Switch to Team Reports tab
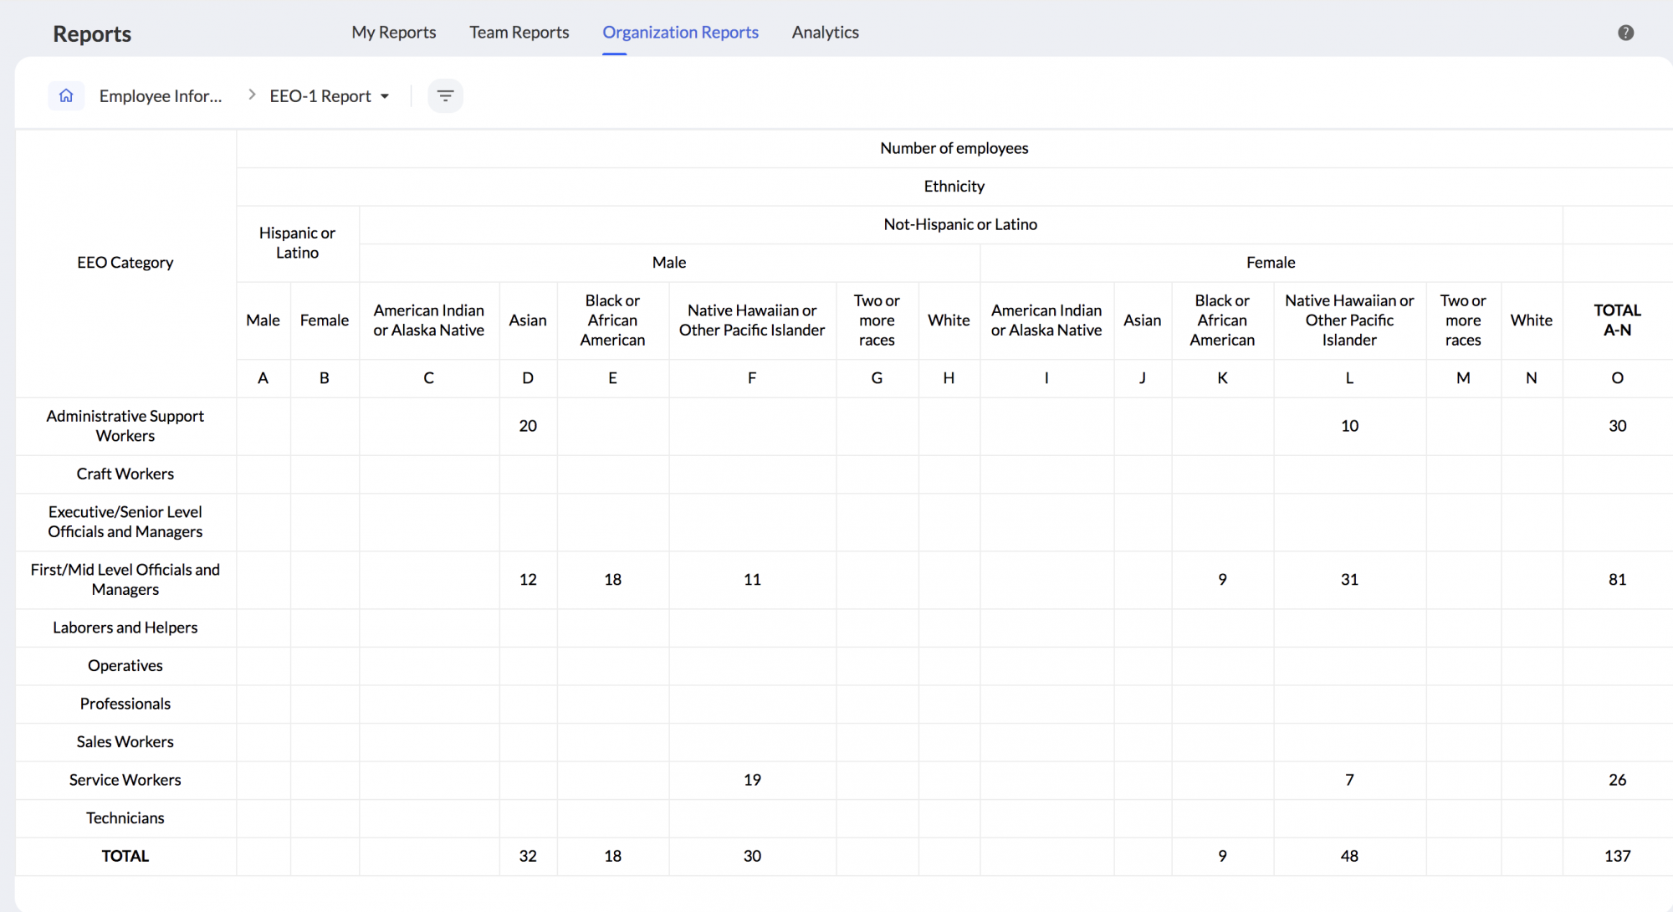Image resolution: width=1673 pixels, height=912 pixels. pos(519,33)
